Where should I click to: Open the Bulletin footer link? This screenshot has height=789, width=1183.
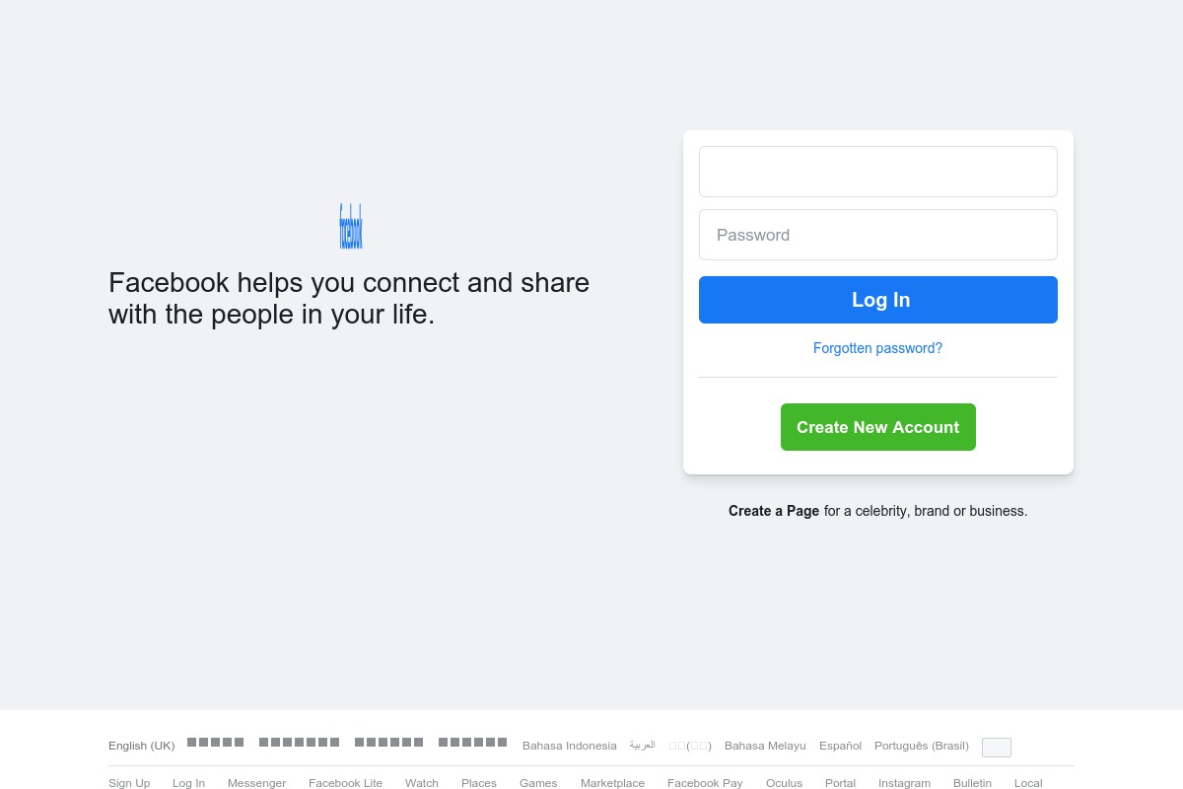pos(972,783)
